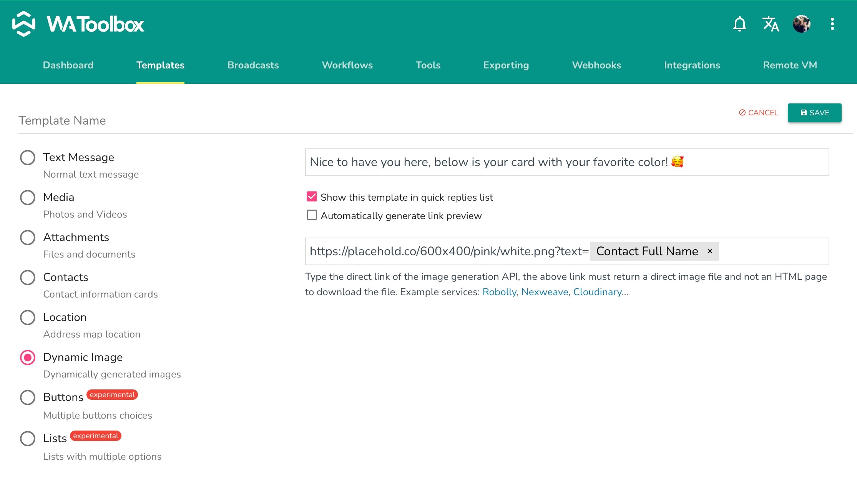Select the Text Message radio option
The height and width of the screenshot is (479, 857).
pos(28,158)
